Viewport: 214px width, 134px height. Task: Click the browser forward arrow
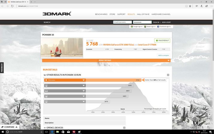click(7, 6)
